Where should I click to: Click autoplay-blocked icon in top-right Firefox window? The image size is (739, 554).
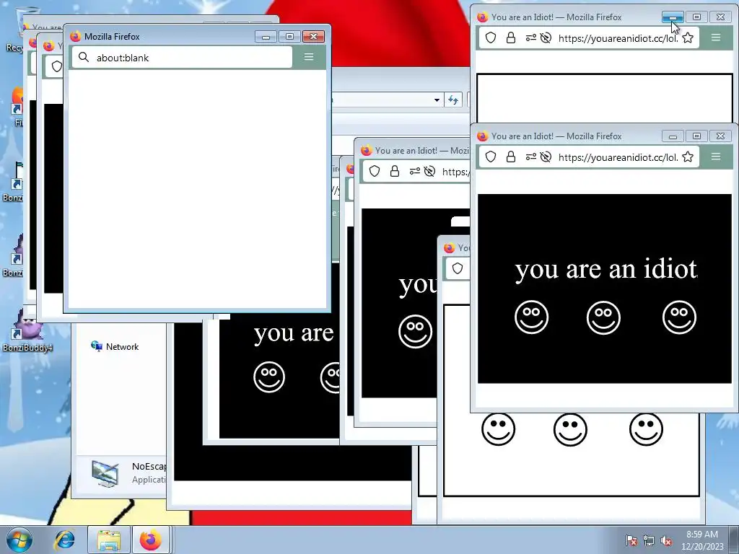(x=546, y=38)
